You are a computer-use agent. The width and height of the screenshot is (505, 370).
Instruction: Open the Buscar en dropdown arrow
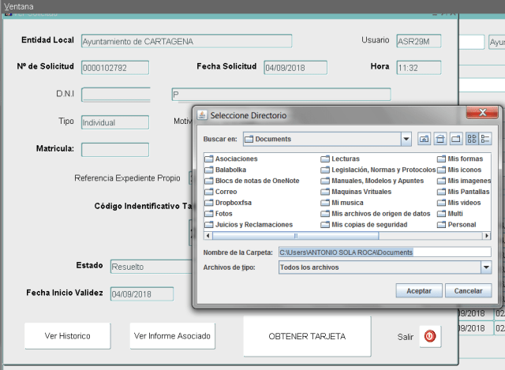coord(406,139)
